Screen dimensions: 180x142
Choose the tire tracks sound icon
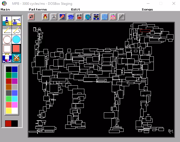coord(122,17)
